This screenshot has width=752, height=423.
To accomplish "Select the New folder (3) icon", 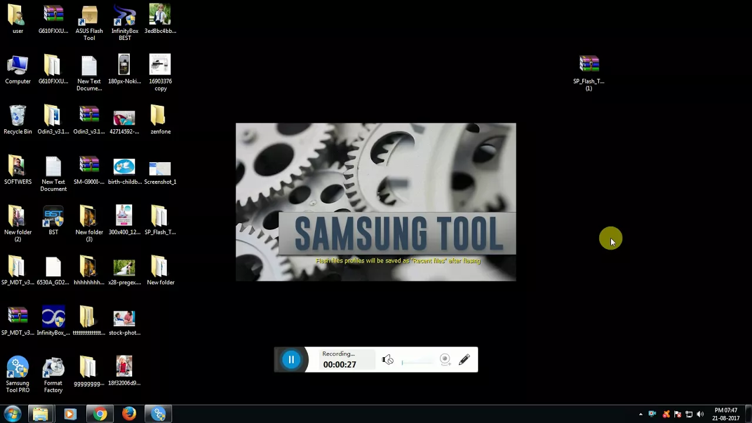I will tap(89, 224).
